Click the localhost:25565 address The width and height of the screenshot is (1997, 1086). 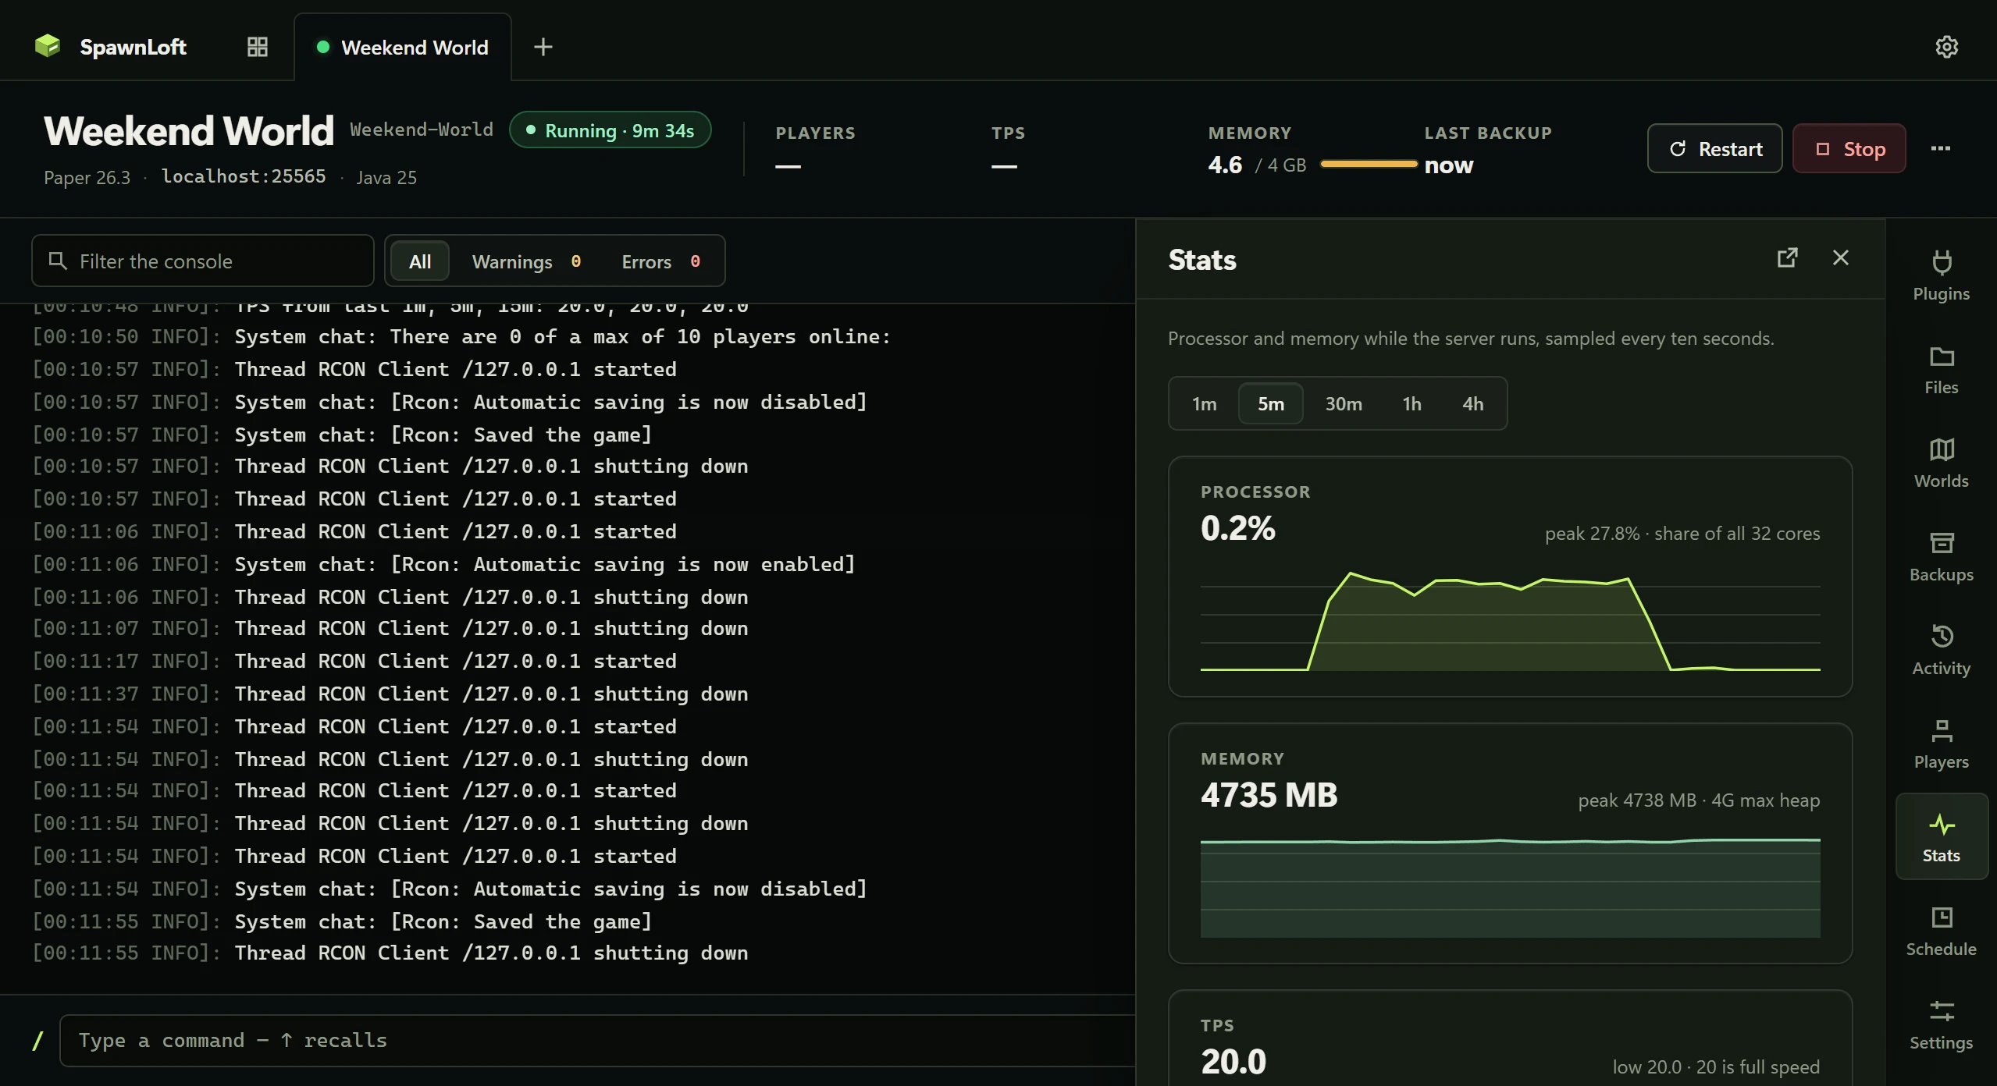(x=244, y=176)
